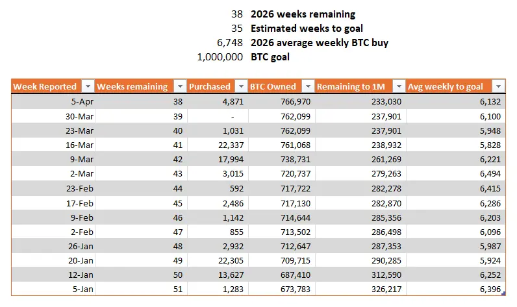Open the Week Reported filter dropdown
The image size is (517, 307).
pos(87,87)
